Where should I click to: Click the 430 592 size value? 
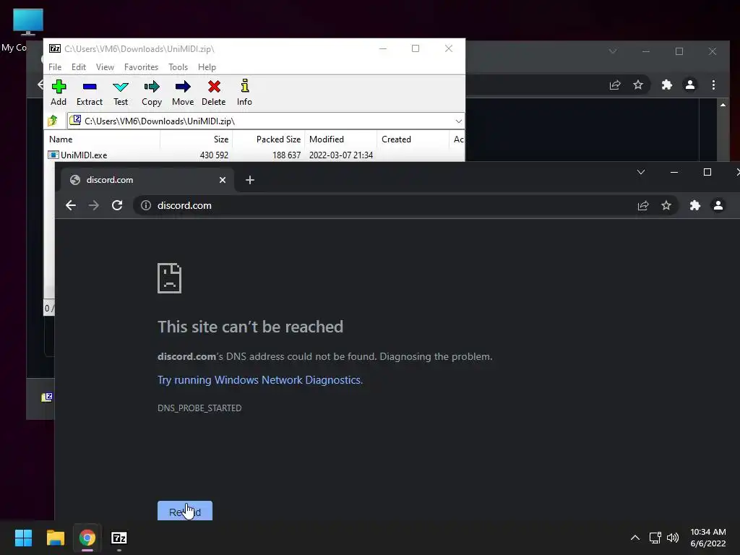coord(214,155)
